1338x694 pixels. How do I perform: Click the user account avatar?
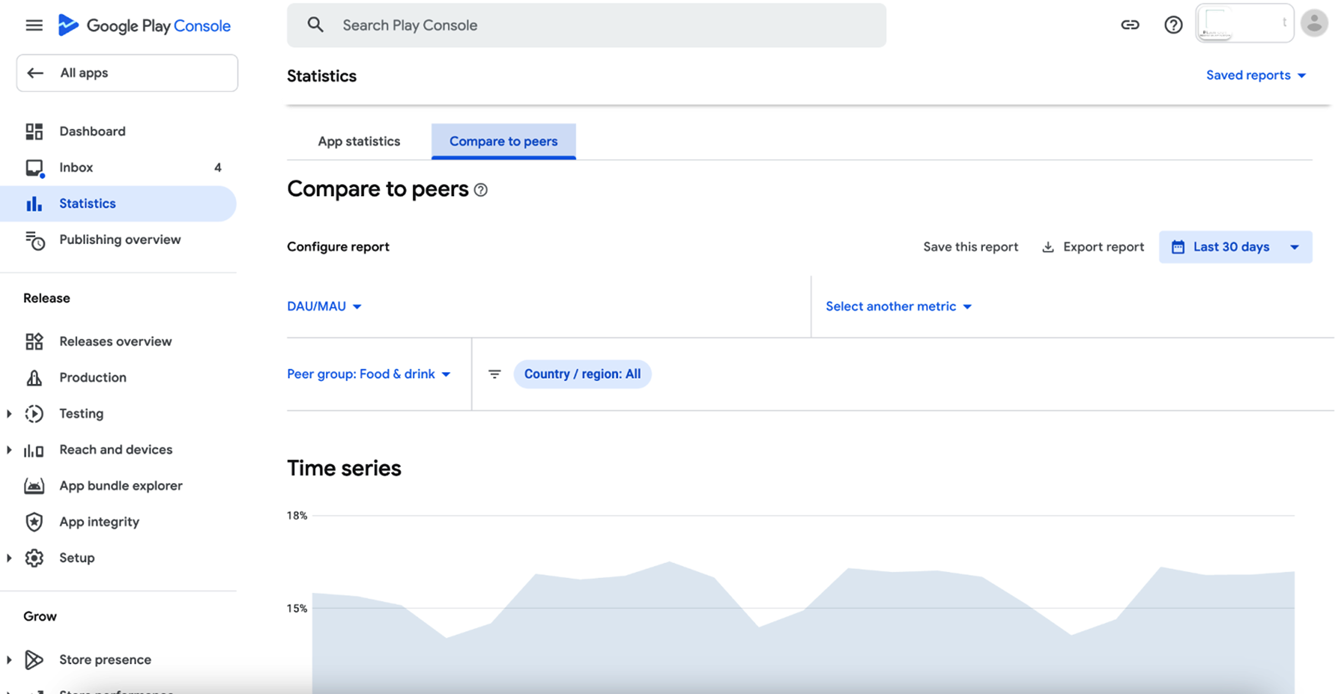(1314, 23)
